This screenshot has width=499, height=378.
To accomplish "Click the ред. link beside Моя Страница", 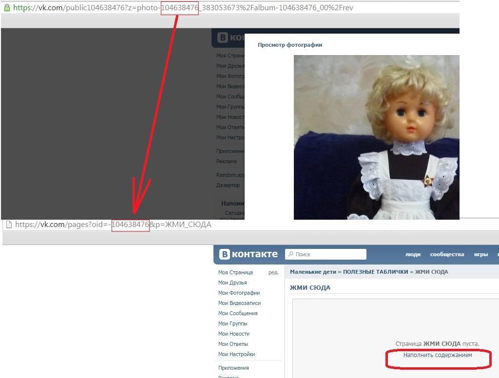I will 273,272.
